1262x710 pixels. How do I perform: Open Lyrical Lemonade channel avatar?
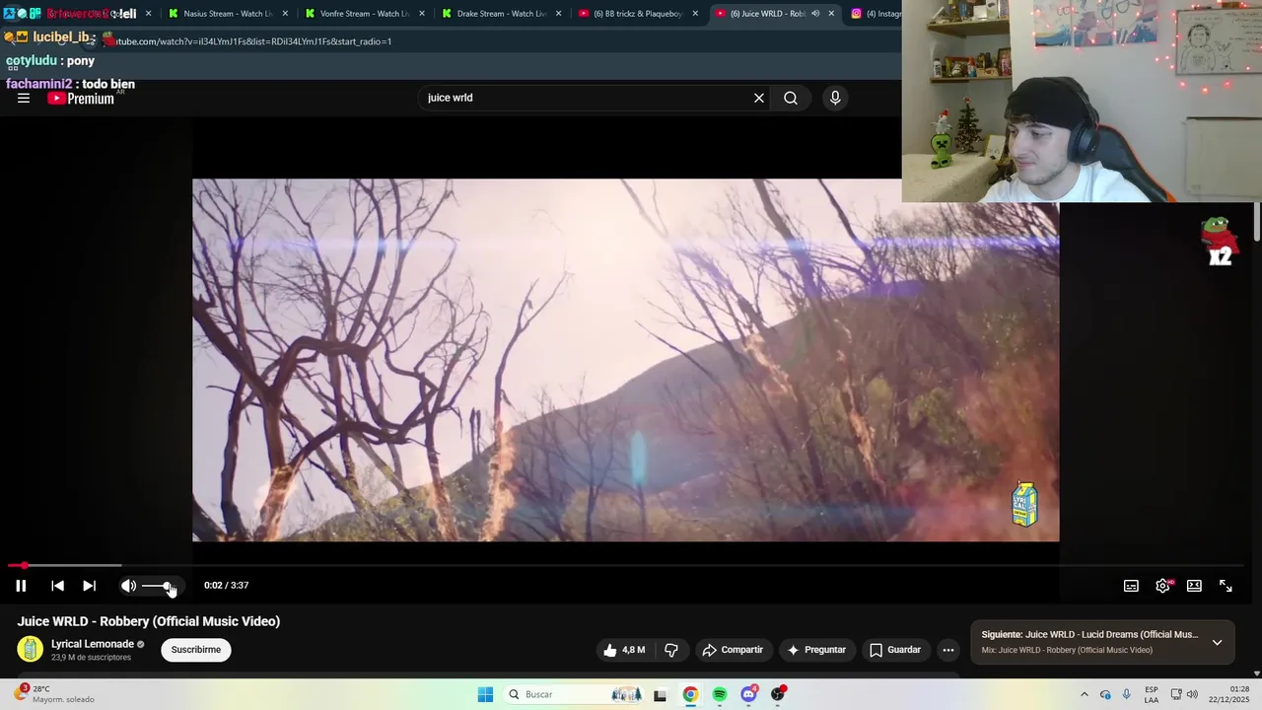[31, 649]
